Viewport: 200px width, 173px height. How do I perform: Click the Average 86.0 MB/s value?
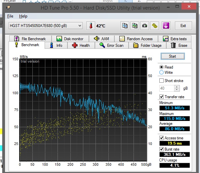[x=175, y=129]
